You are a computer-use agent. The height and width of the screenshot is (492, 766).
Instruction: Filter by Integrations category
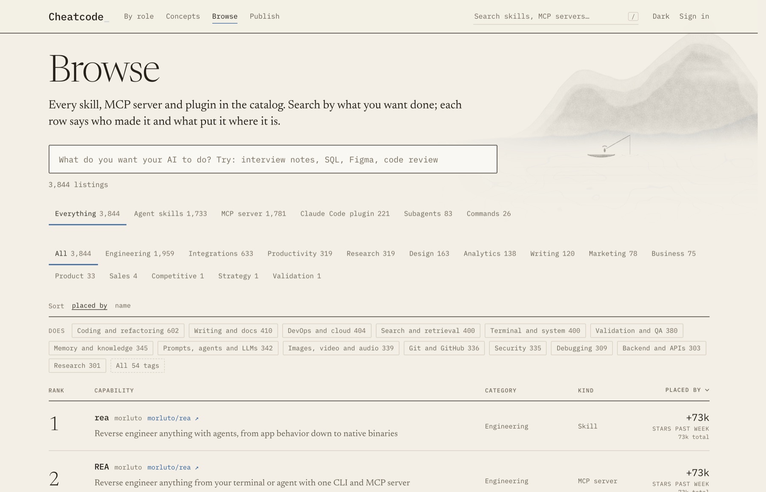tap(221, 253)
